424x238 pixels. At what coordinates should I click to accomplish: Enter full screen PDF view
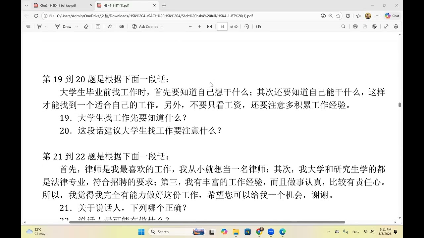(x=386, y=26)
